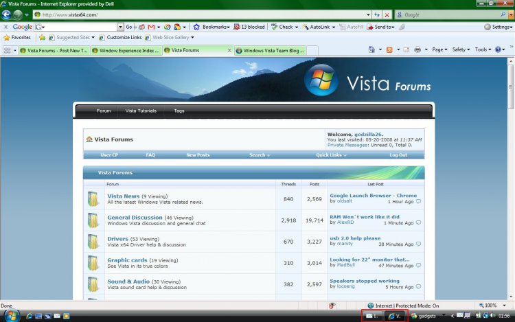Click the browser Forward arrow button
515x322 pixels.
click(x=18, y=15)
